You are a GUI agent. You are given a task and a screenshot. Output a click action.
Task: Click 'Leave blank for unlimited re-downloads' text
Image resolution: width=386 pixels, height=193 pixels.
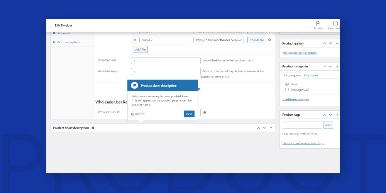click(x=228, y=60)
